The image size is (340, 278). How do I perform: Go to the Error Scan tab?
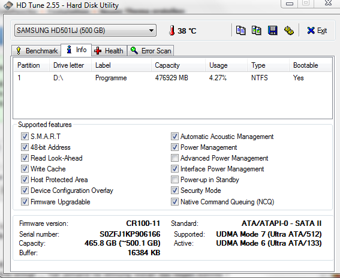151,51
